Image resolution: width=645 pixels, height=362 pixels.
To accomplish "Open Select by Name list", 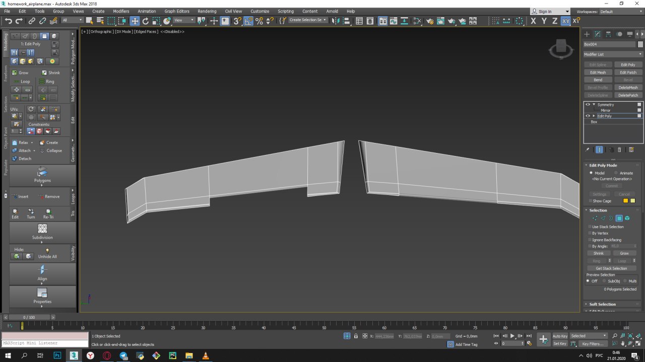I will (x=100, y=21).
